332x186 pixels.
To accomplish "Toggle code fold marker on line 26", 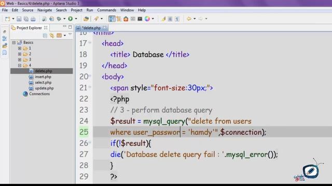I will coord(90,143).
